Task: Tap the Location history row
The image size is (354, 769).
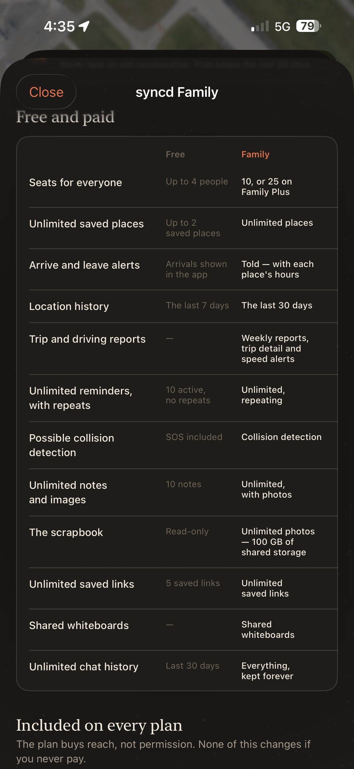Action: pos(177,306)
